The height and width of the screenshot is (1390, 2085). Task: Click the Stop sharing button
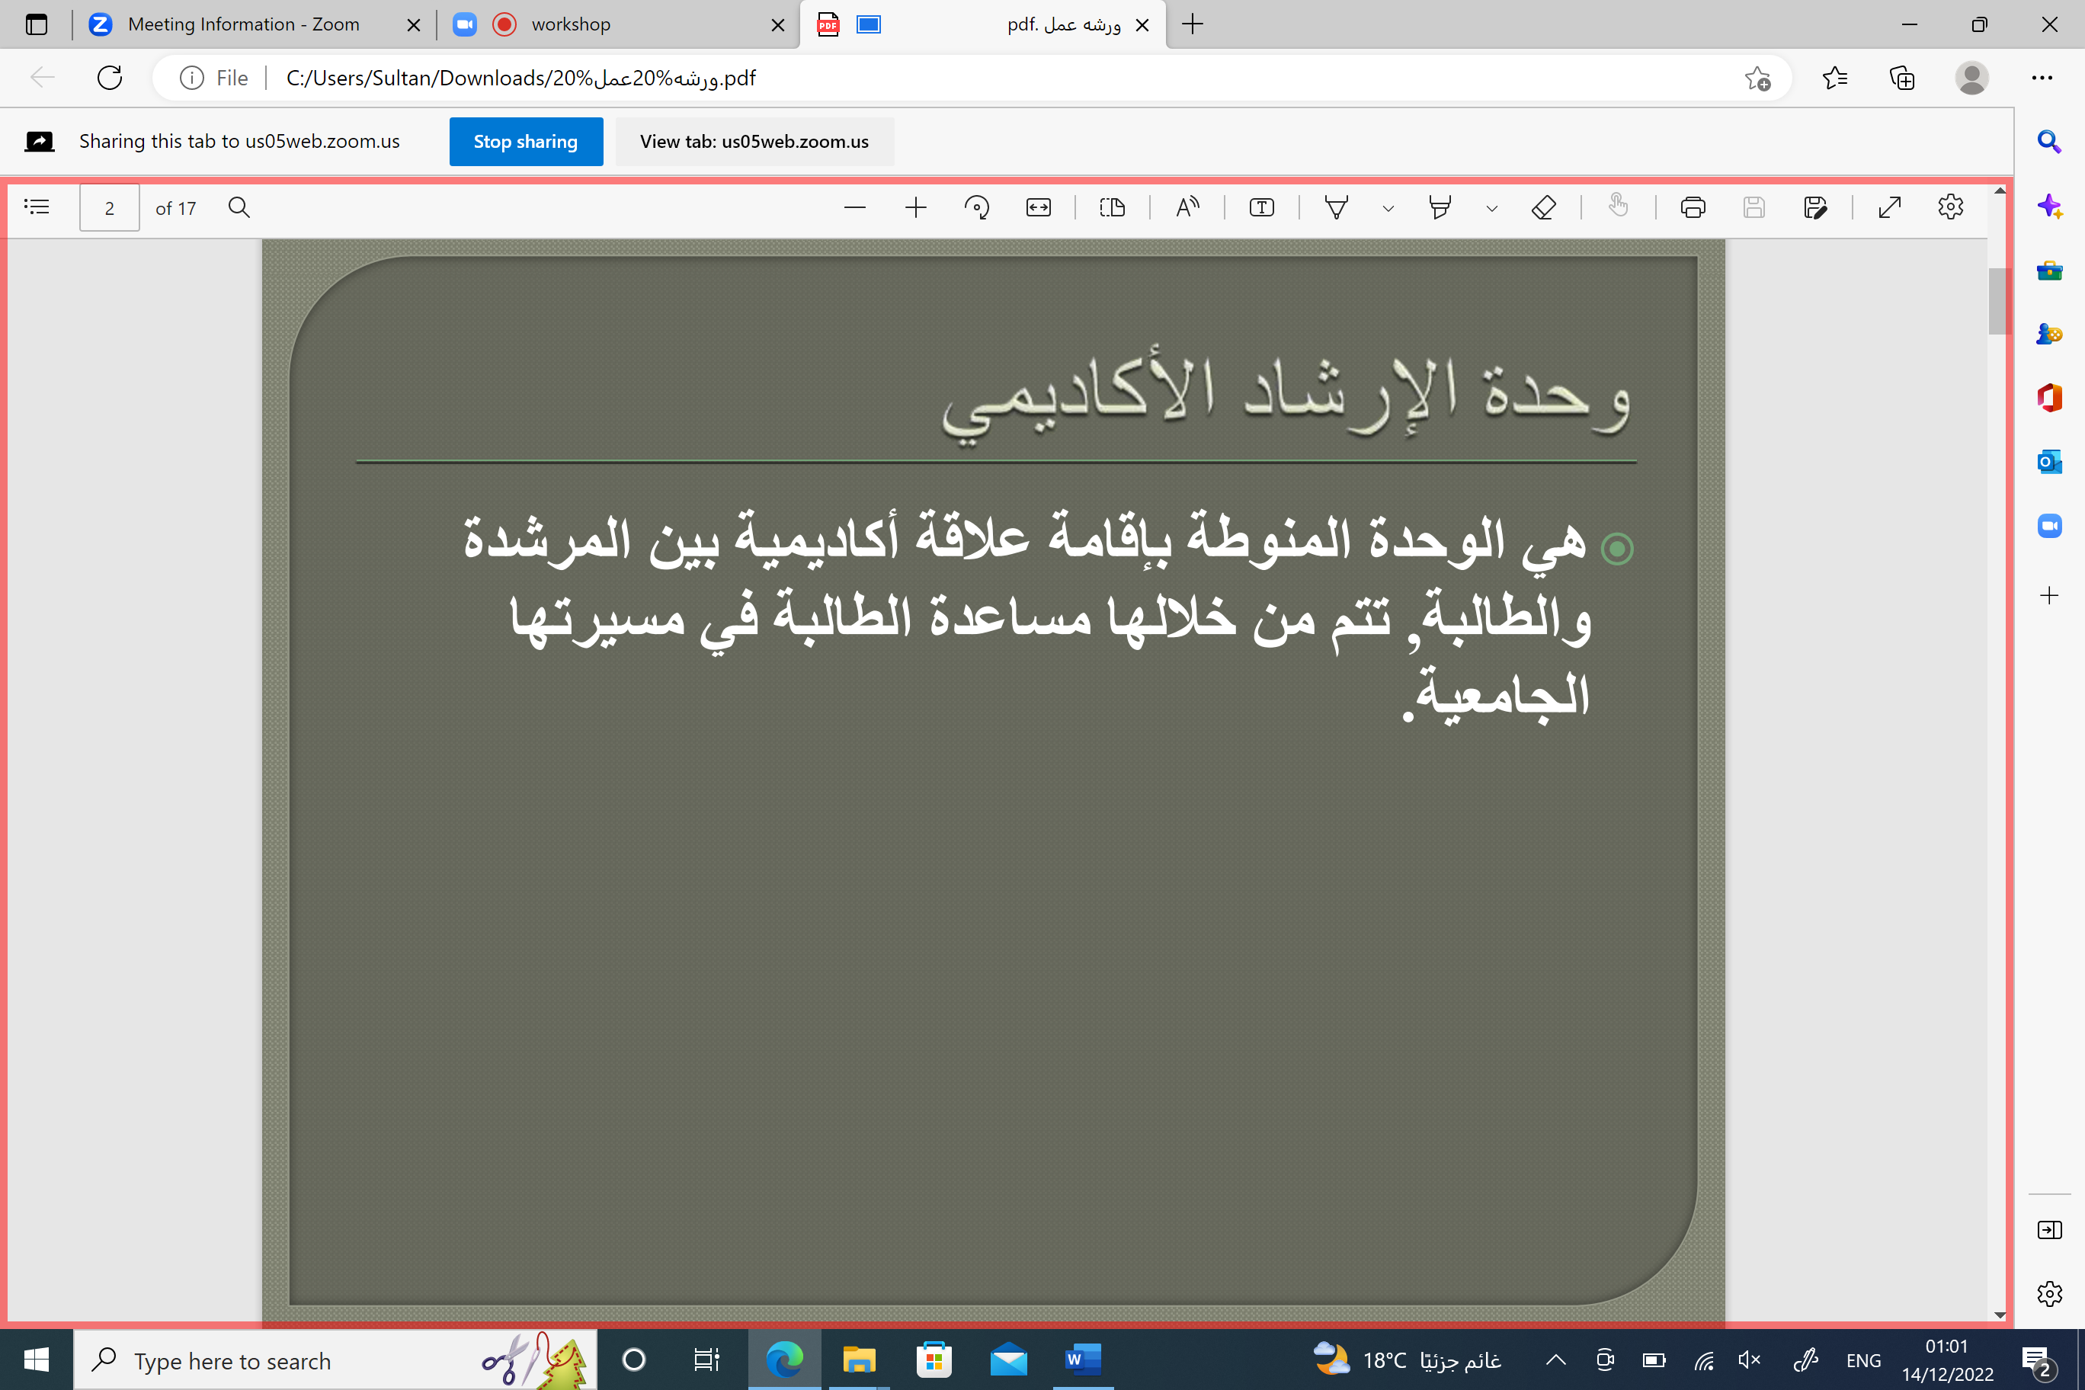click(x=526, y=142)
